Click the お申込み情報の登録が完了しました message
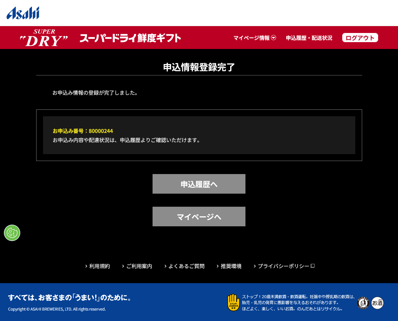The width and height of the screenshot is (398, 321). pos(95,93)
